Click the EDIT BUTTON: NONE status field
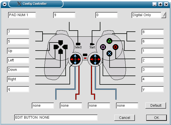 tap(56, 117)
